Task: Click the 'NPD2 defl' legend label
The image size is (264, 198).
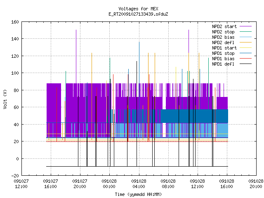Action: (223, 42)
